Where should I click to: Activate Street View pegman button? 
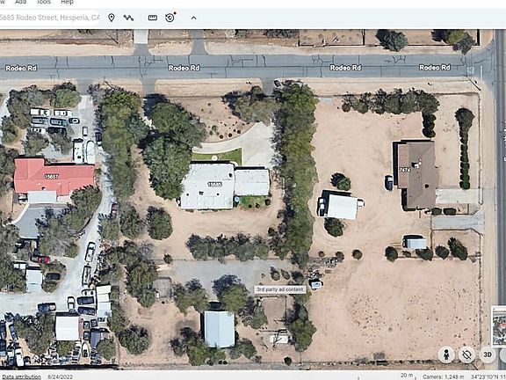pyautogui.click(x=446, y=354)
